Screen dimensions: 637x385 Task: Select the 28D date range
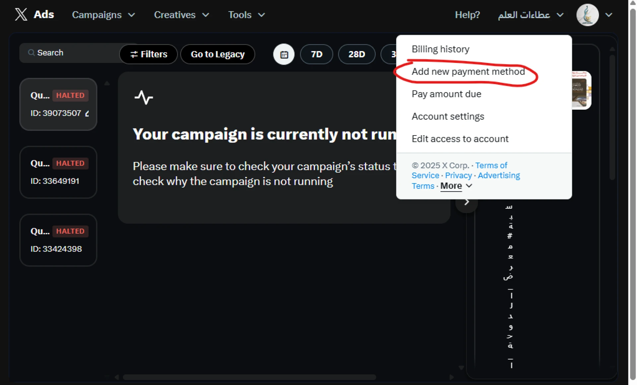[356, 54]
